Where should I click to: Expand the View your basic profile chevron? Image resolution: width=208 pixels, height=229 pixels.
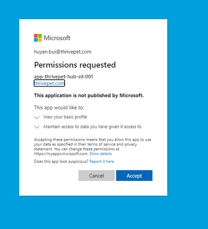pyautogui.click(x=37, y=117)
